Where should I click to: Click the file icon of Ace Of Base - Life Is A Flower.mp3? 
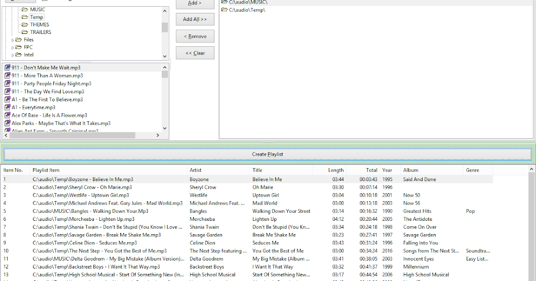(8, 115)
